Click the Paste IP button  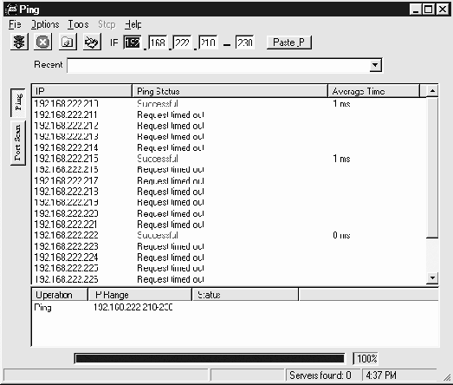pos(289,42)
